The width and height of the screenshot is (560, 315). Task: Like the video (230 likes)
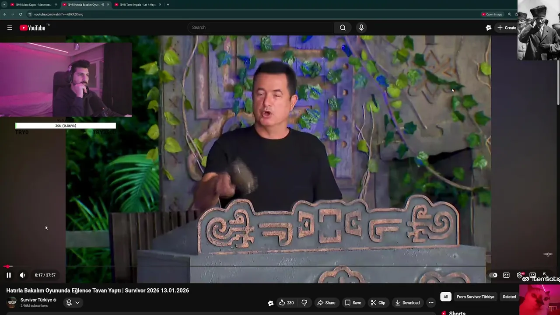(287, 303)
